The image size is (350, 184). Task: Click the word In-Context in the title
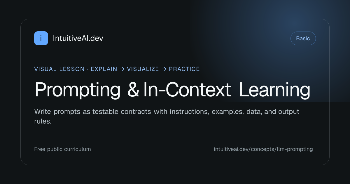187,90
